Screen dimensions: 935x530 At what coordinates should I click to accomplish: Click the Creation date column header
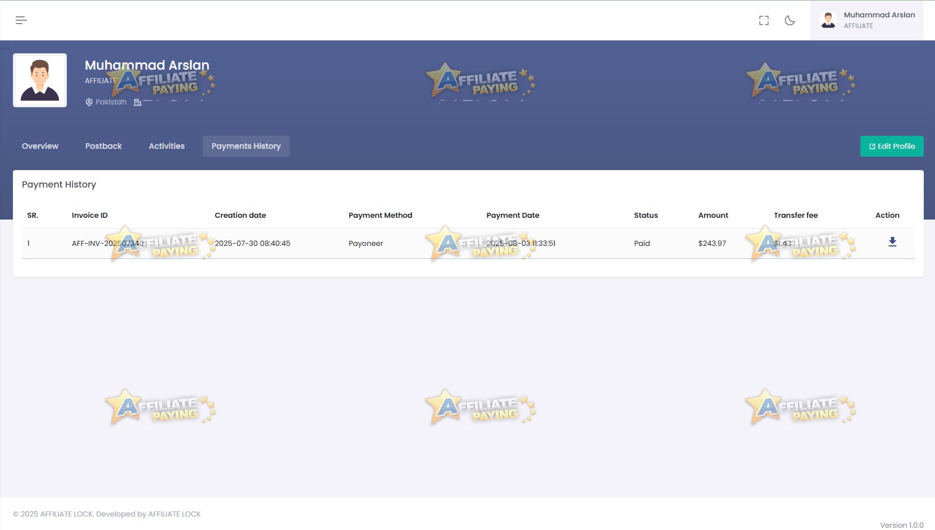[x=240, y=215]
